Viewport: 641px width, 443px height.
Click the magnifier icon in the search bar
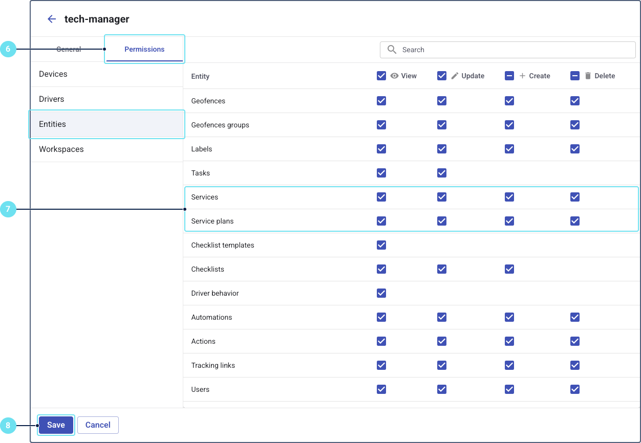point(392,50)
